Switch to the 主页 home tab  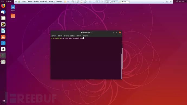(x=112, y=2)
